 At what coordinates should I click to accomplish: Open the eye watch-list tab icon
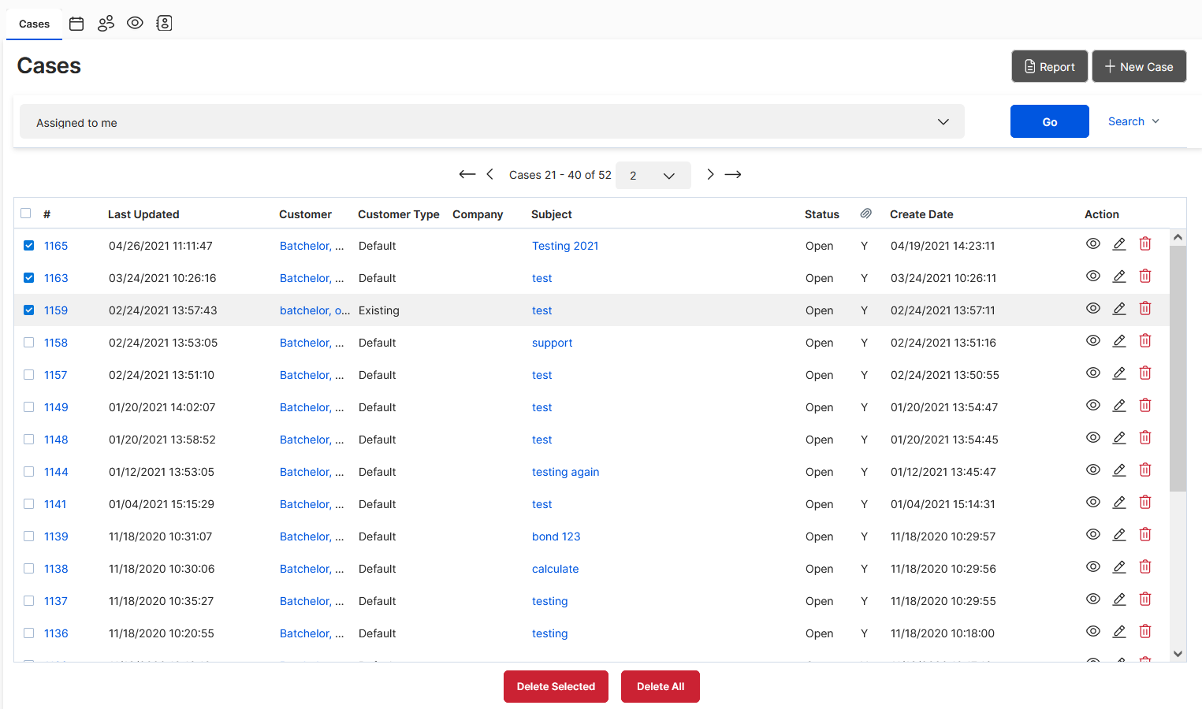click(x=135, y=23)
